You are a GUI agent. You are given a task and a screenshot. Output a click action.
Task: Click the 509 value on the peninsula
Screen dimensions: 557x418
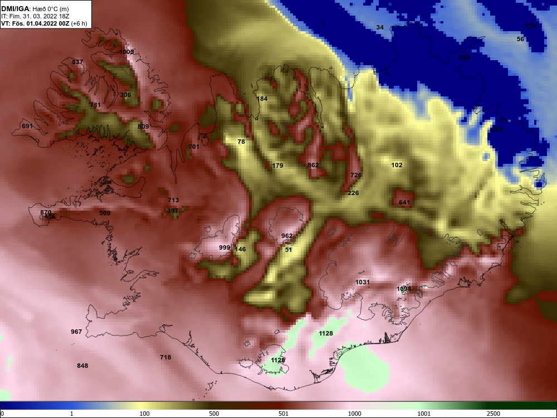point(105,213)
